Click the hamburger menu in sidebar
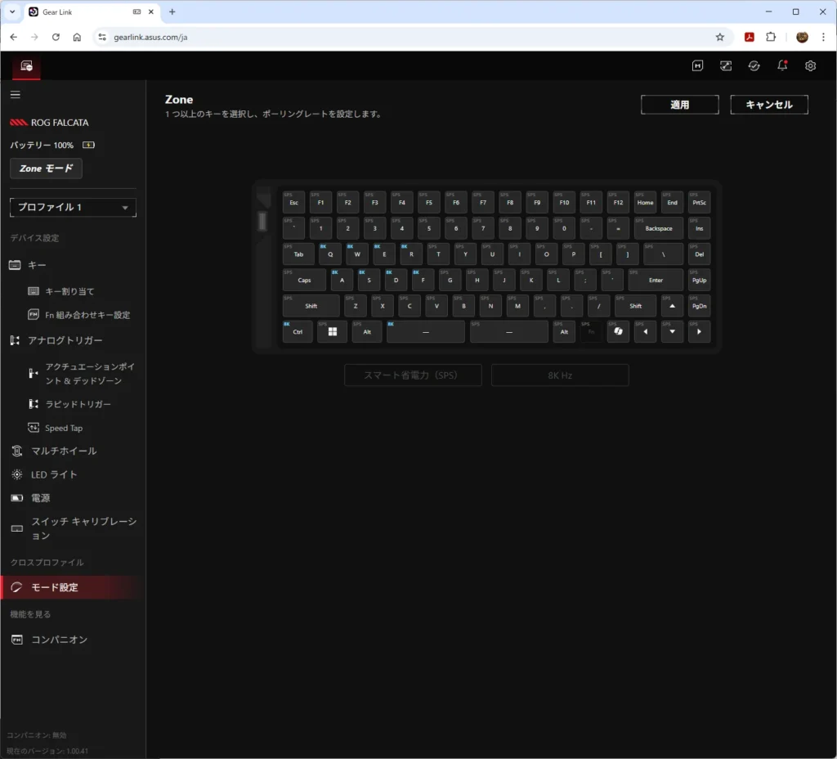The height and width of the screenshot is (759, 837). tap(15, 95)
